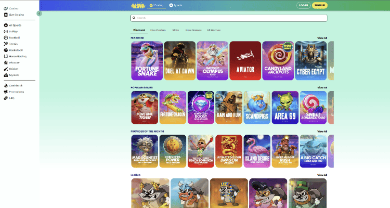Open Sweet Bonanza 1000 game

click(x=313, y=108)
